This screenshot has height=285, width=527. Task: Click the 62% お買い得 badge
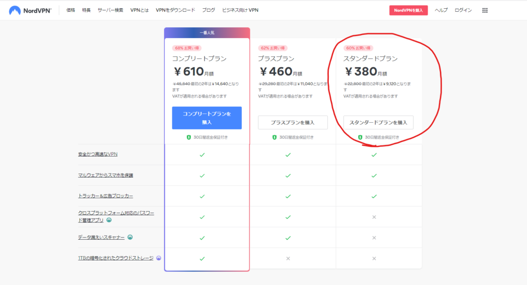[x=273, y=48]
